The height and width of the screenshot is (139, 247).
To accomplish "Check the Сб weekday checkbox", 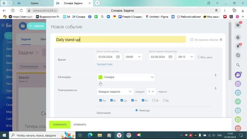I will [x=154, y=100].
